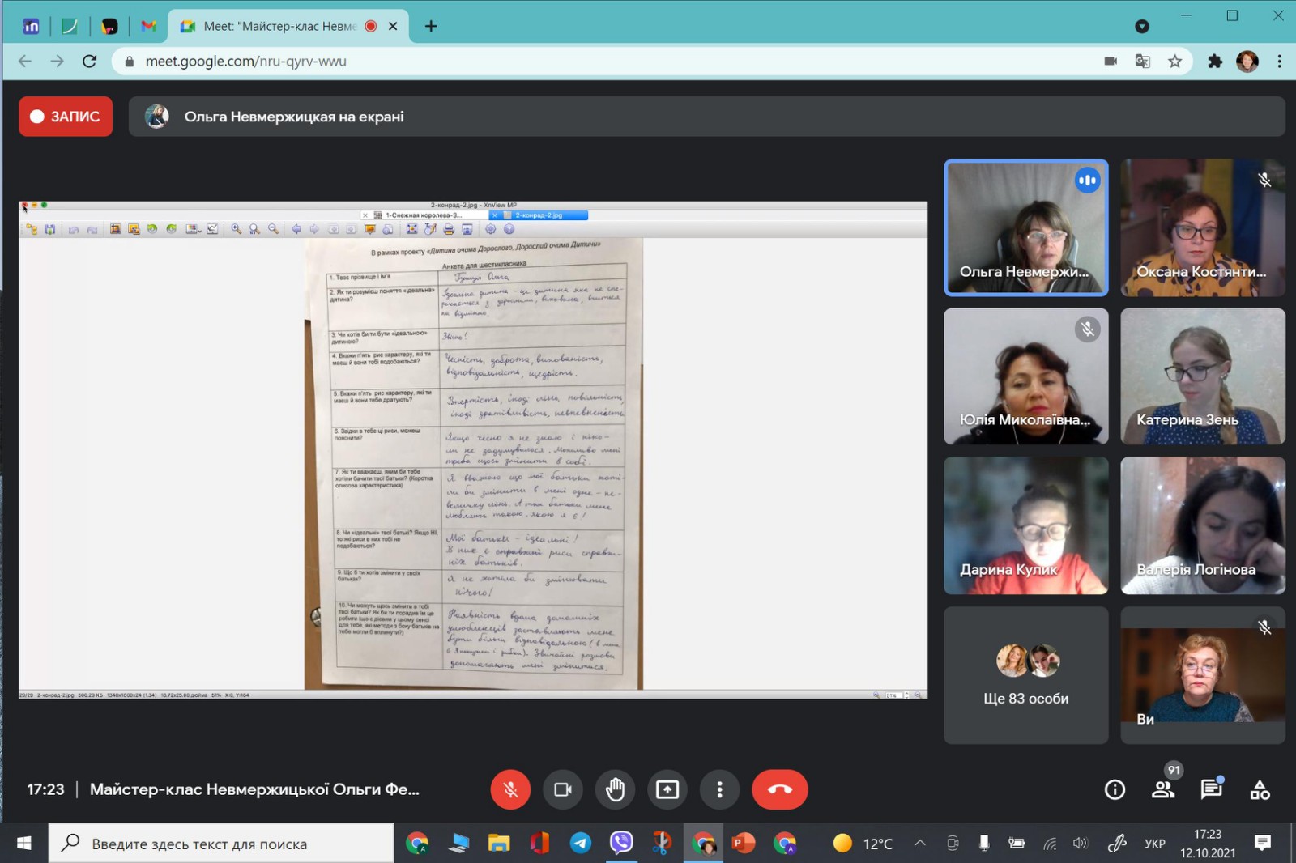Open Chrome's three-dot customize menu

point(1280,62)
